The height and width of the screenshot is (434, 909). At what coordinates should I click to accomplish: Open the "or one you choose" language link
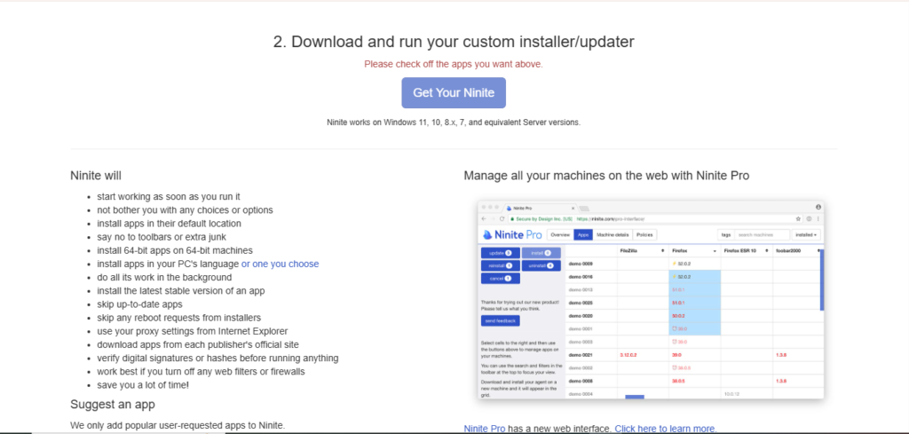click(280, 264)
